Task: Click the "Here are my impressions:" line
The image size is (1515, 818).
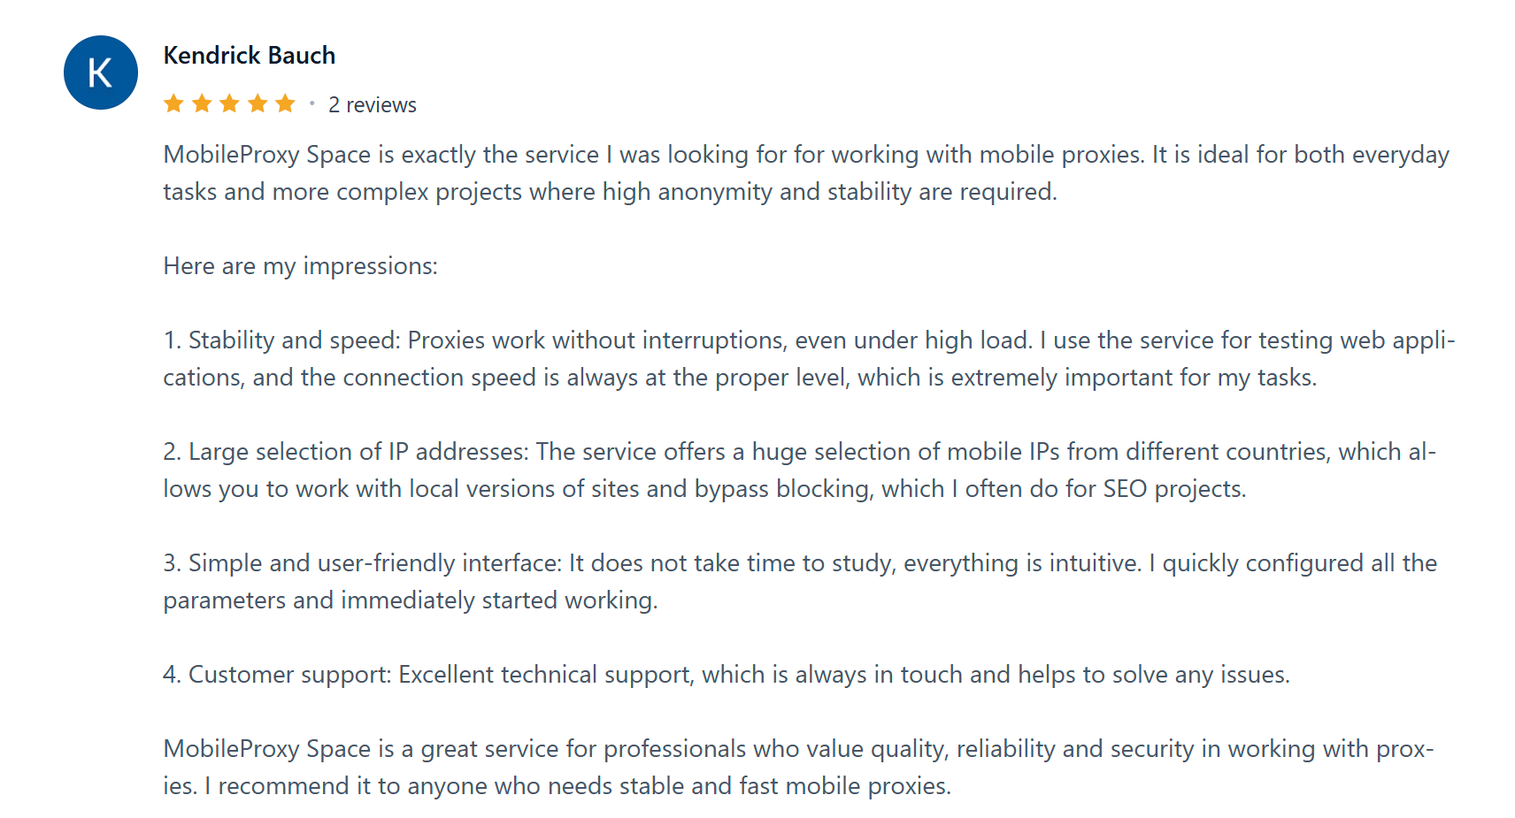Action: coord(300,266)
